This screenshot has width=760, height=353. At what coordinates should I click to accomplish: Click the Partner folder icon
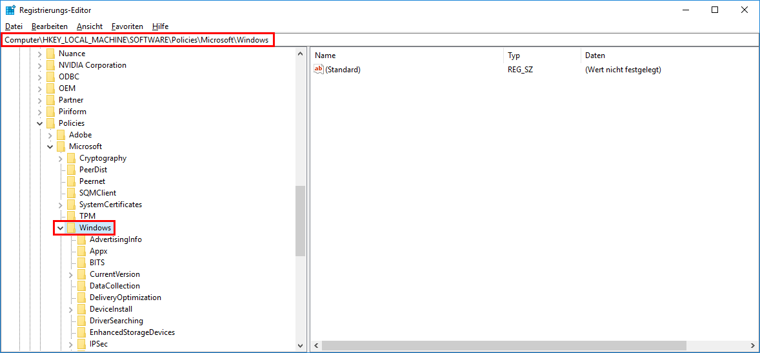pyautogui.click(x=50, y=101)
